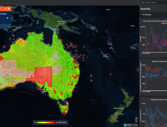
Task: Click the 69.3% axis value on first chart
Action: click(143, 27)
